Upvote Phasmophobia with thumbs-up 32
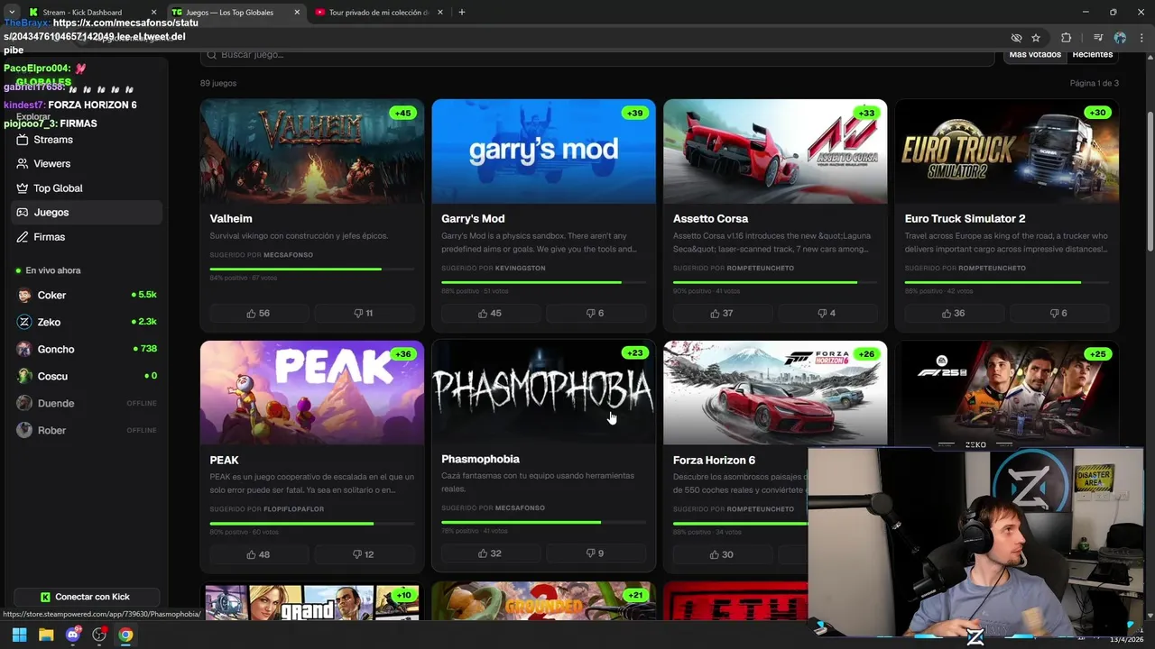The width and height of the screenshot is (1155, 649). [491, 553]
